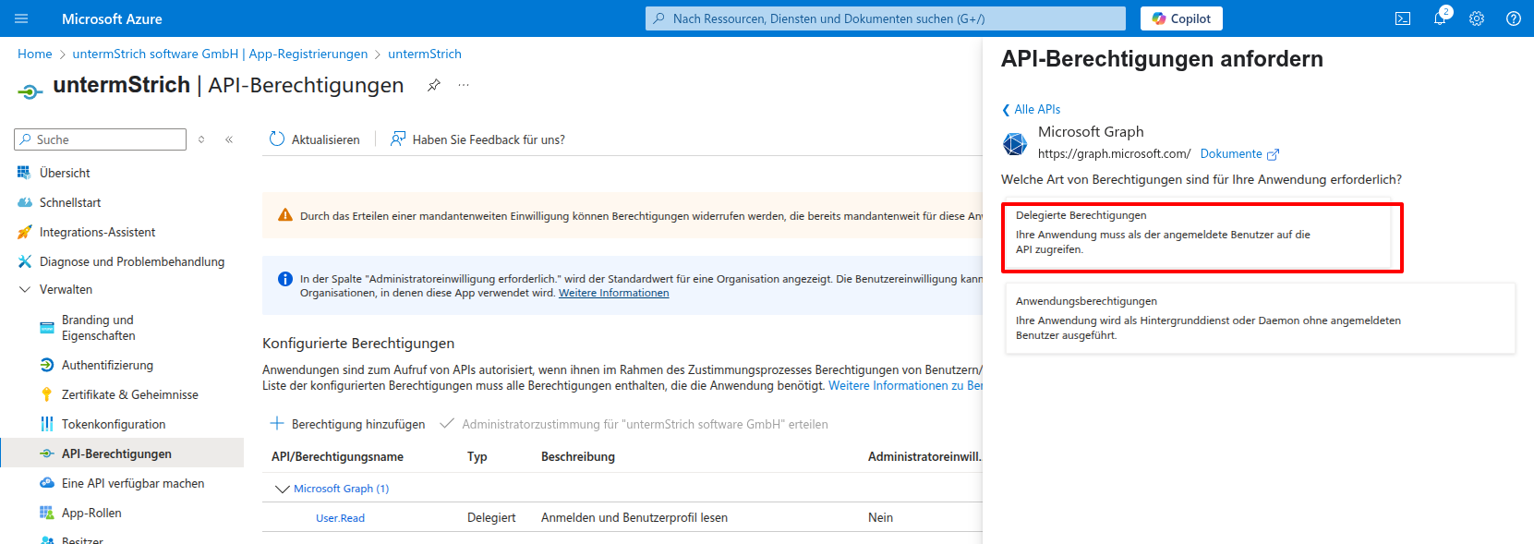The height and width of the screenshot is (544, 1534).
Task: Open the more options ellipsis by title
Action: pos(464,85)
